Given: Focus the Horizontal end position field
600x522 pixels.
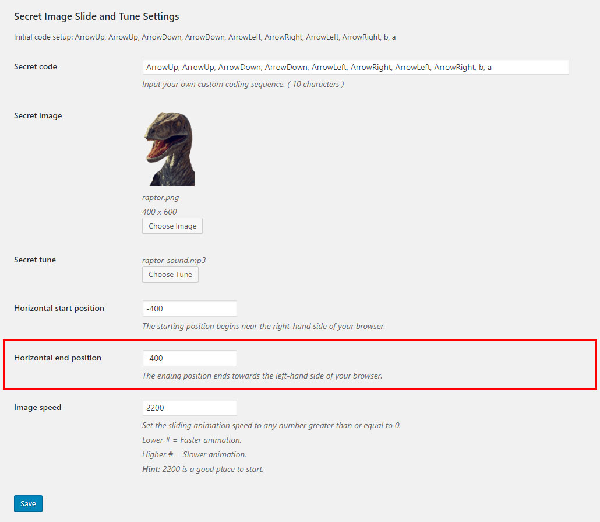Looking at the screenshot, I should point(189,358).
